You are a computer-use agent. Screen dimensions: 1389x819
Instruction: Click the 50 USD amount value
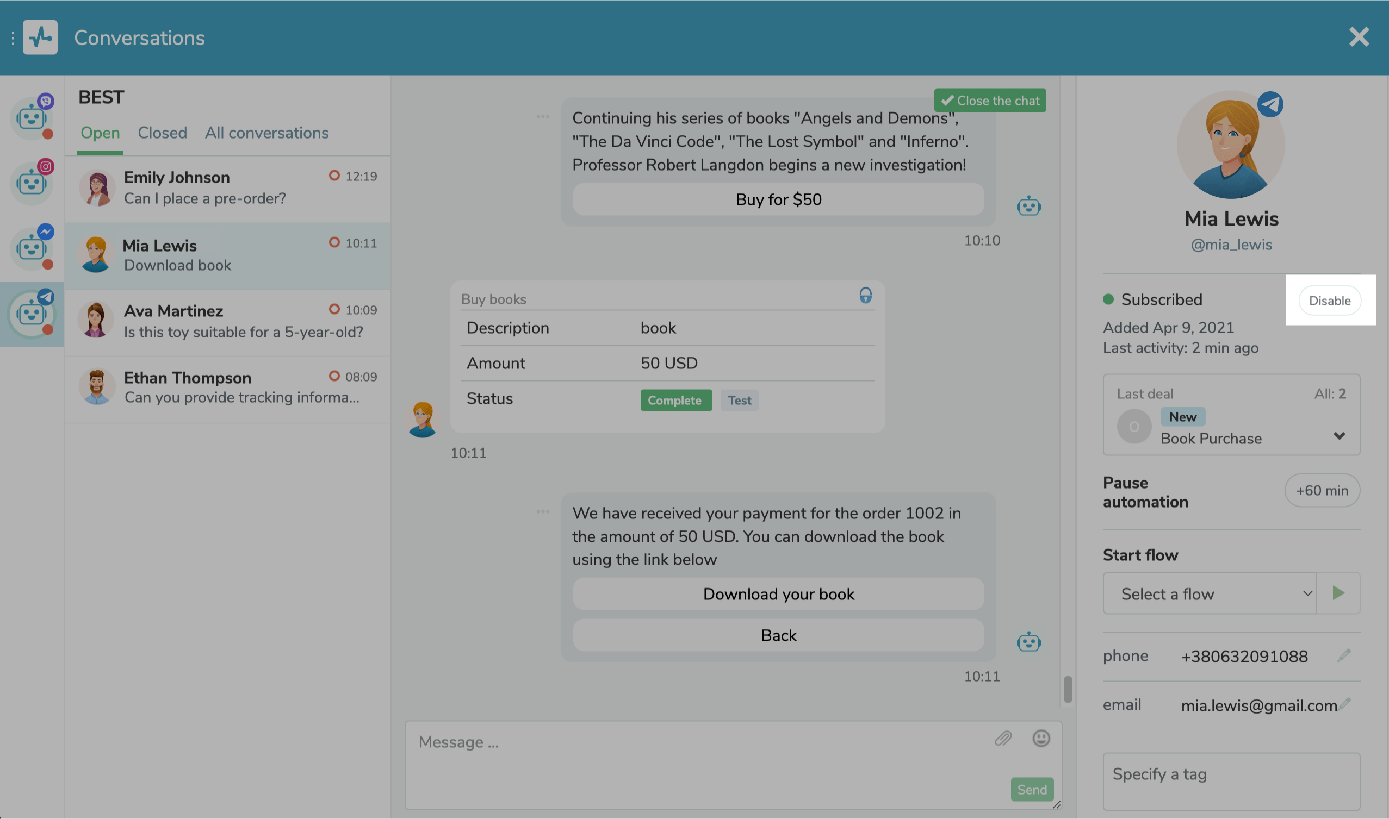(x=669, y=362)
